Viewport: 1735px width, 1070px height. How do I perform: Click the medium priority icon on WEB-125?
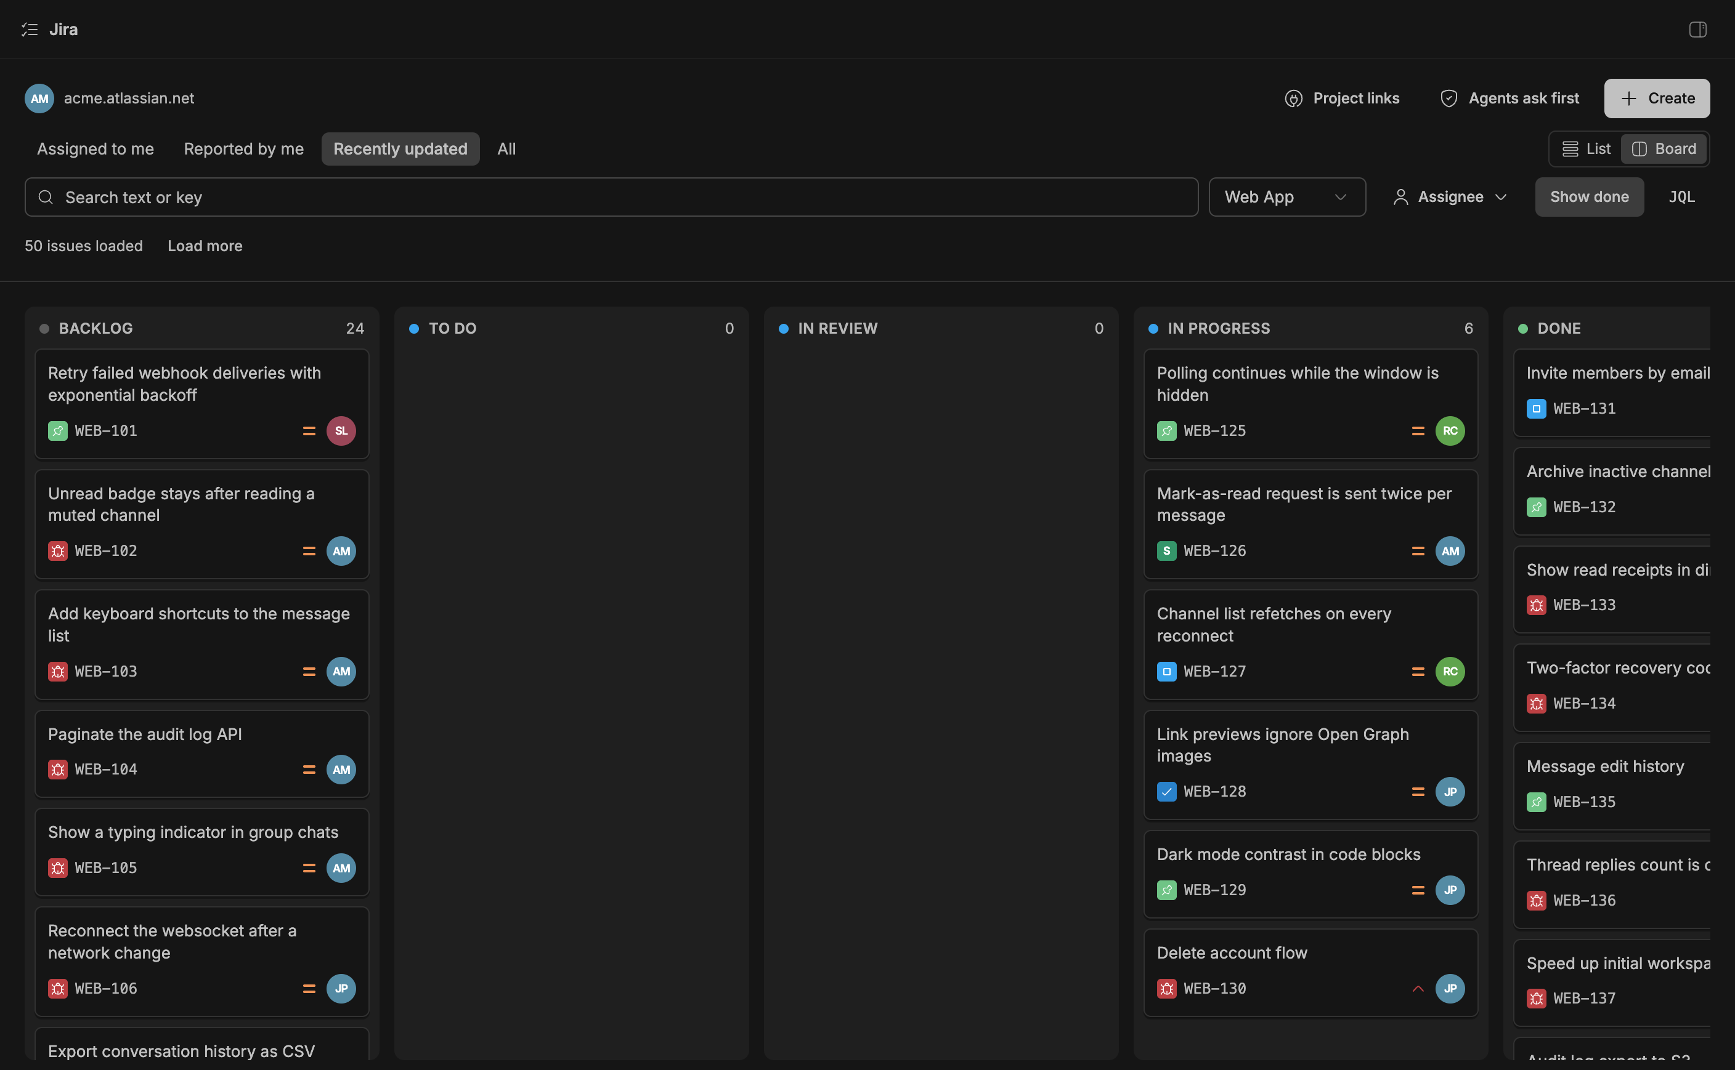click(x=1418, y=430)
